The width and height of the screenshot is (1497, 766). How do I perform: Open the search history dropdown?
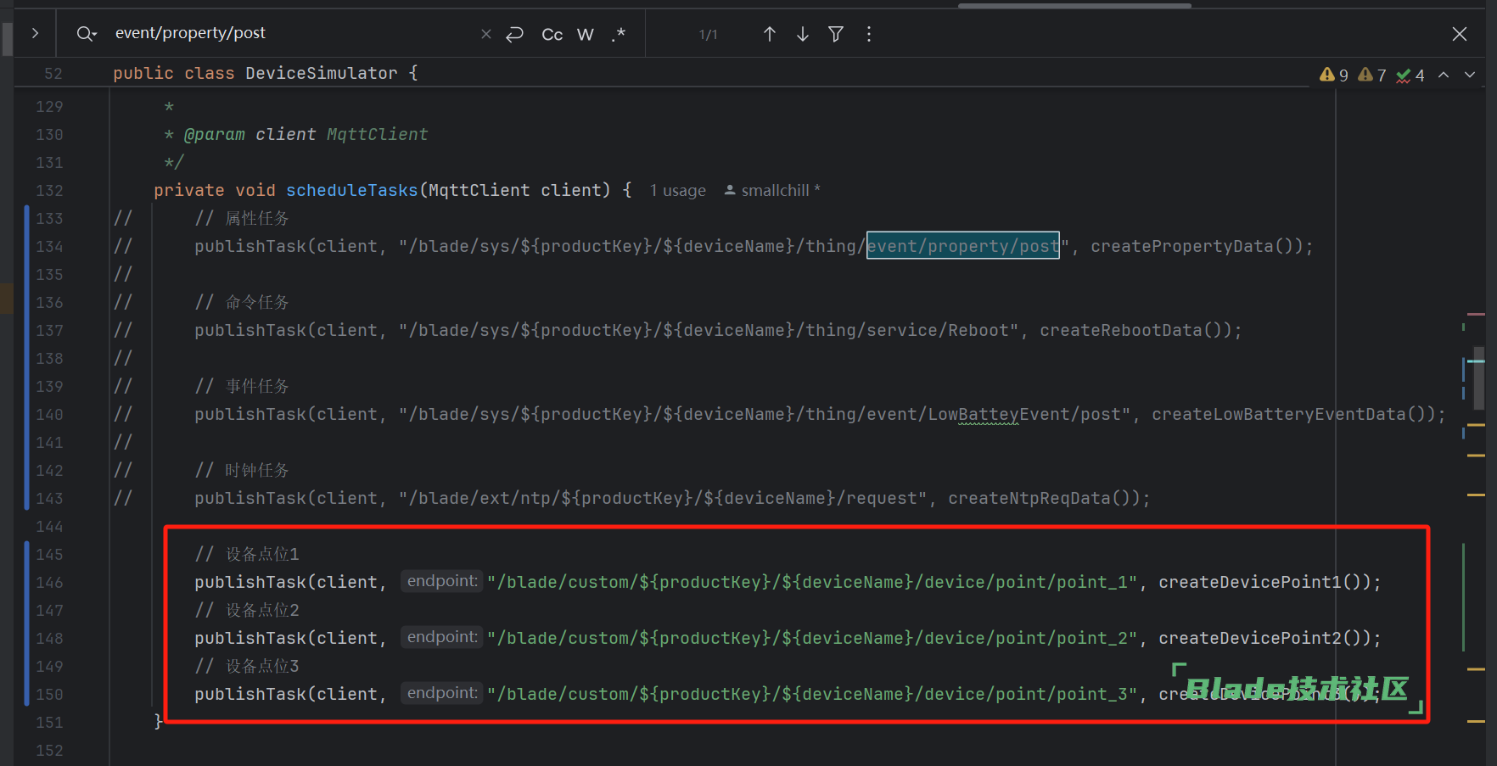pos(87,34)
